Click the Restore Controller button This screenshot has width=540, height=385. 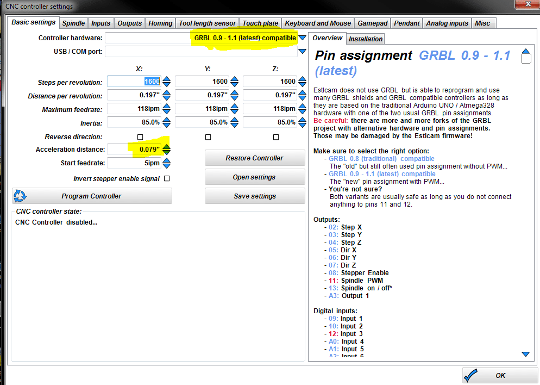255,158
